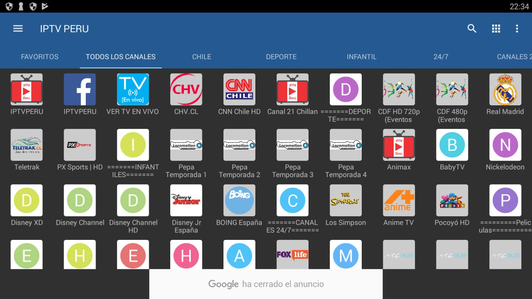Select the blue A letter channel icon

tap(239, 254)
